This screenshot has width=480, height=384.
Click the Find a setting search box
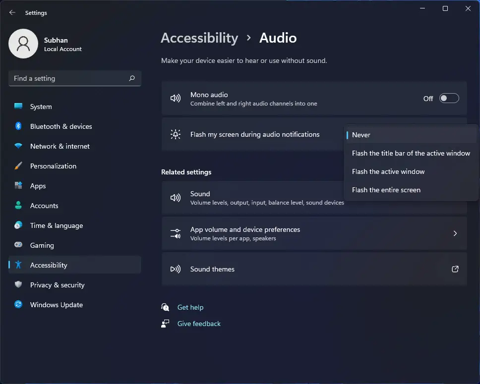click(x=75, y=78)
